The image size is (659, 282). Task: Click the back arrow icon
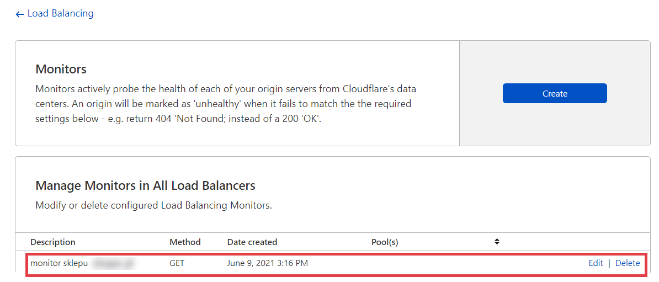tap(20, 14)
